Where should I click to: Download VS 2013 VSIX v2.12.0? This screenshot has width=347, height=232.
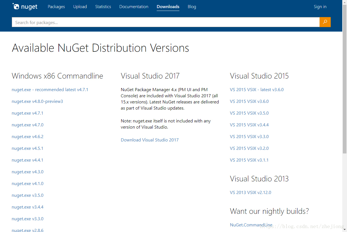click(251, 193)
